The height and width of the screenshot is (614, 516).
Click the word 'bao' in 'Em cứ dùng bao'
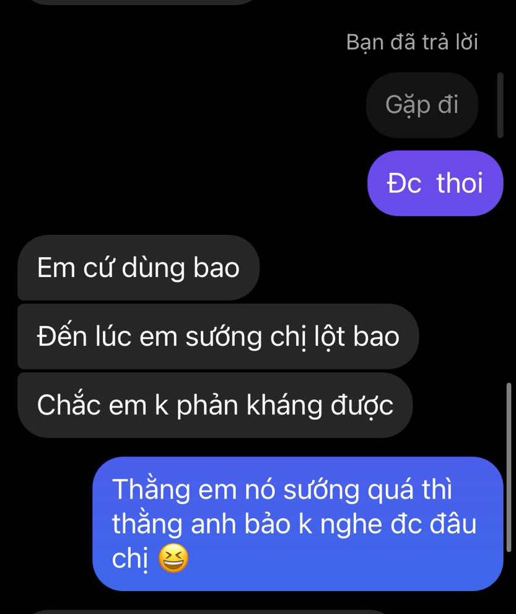point(216,268)
